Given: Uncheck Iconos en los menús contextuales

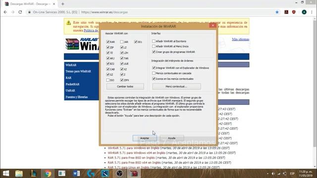Looking at the screenshot, I should 154,79.
